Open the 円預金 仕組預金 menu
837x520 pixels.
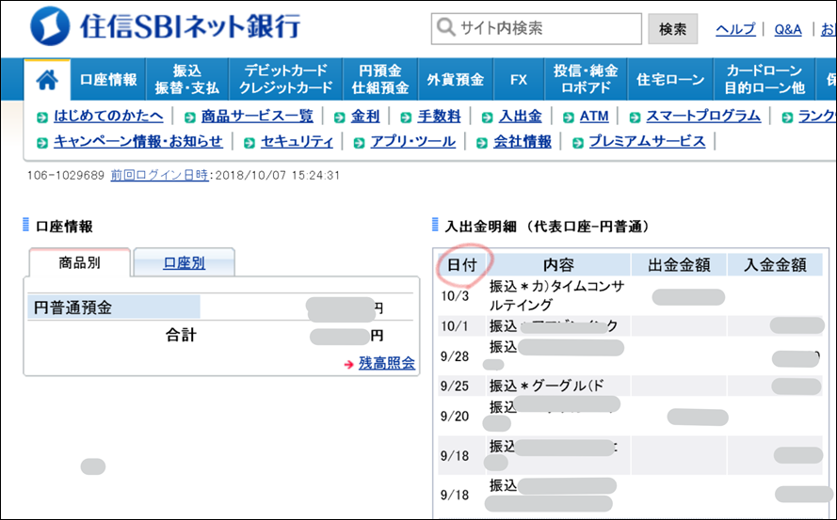tap(380, 80)
